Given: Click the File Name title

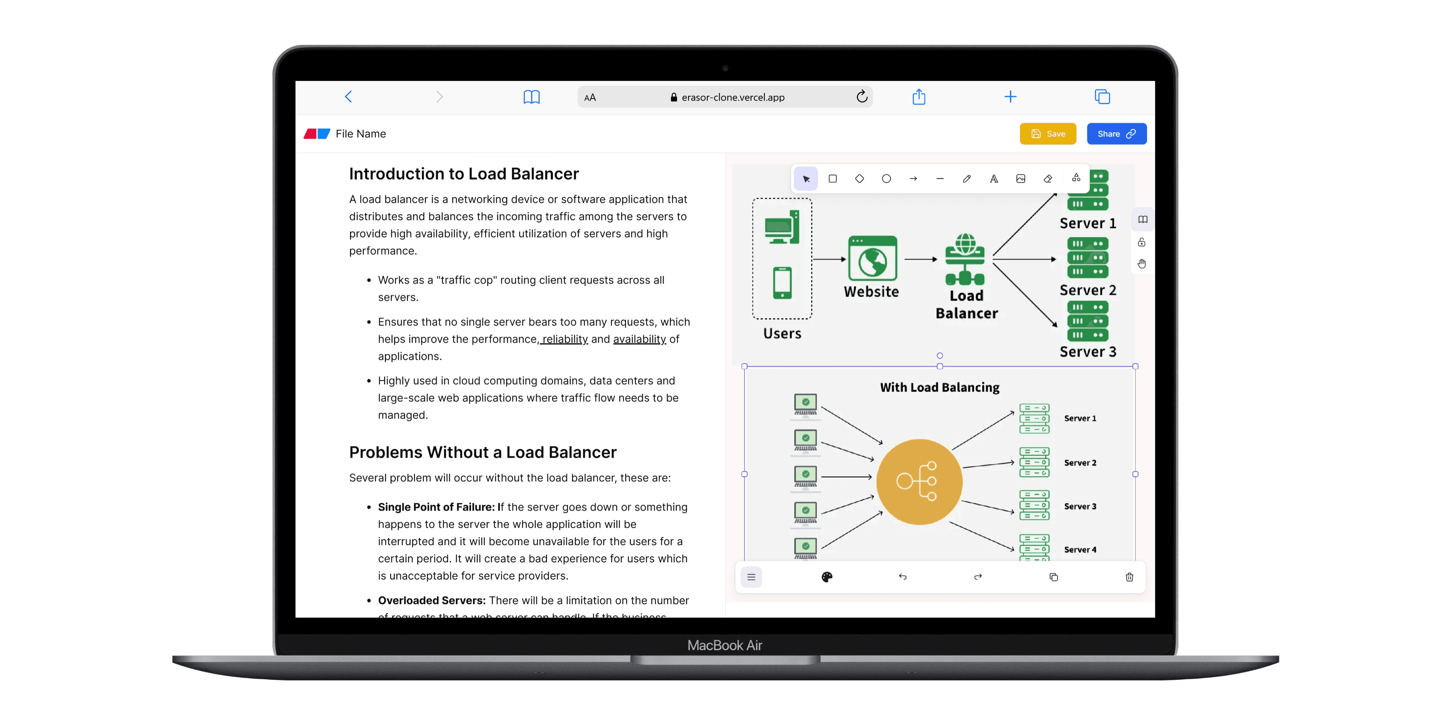Looking at the screenshot, I should [x=360, y=134].
